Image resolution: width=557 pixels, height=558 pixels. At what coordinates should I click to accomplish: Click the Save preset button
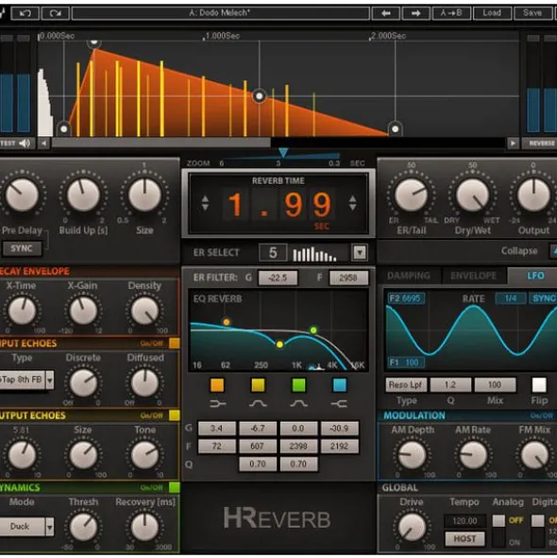point(532,13)
